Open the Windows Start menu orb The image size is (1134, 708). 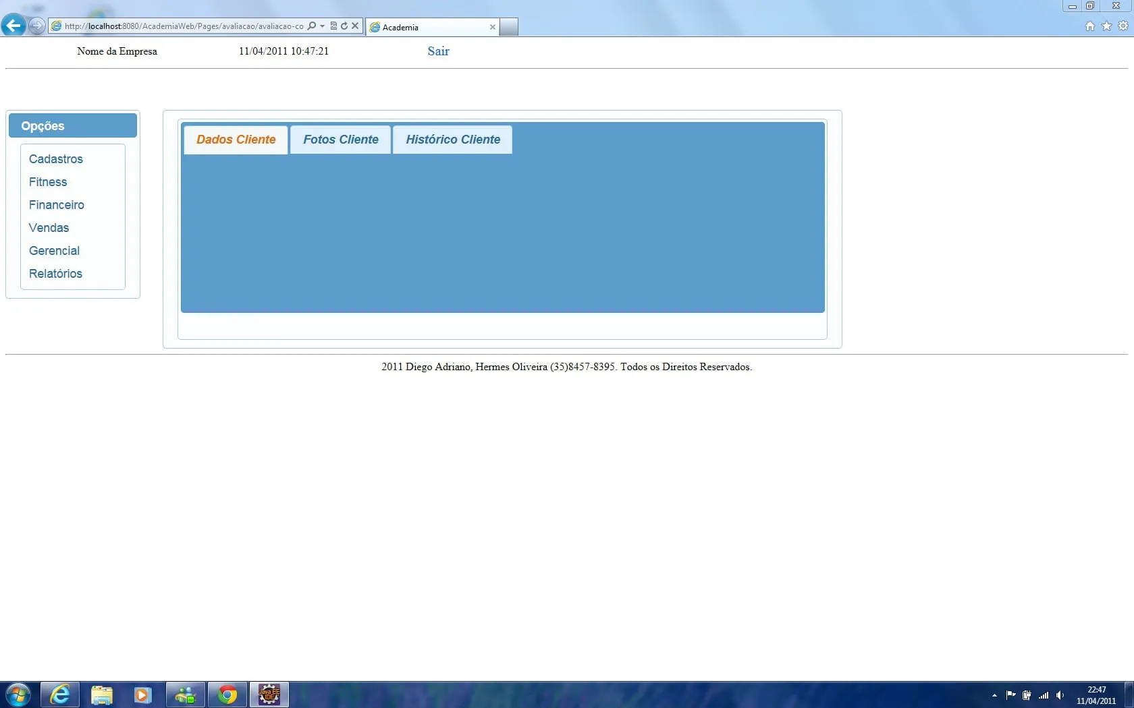(18, 695)
